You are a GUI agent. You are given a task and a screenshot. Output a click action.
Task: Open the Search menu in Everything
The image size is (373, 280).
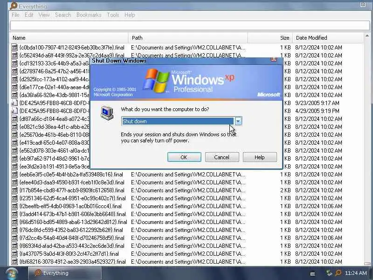pos(63,15)
